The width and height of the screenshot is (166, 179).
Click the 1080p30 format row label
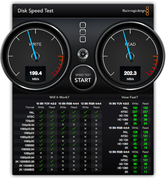29,141
